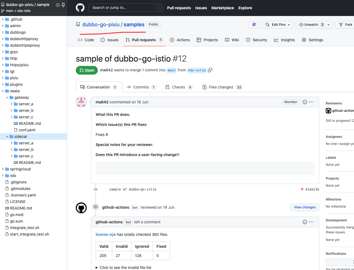
Task: Click the View changes button
Action: (305, 207)
